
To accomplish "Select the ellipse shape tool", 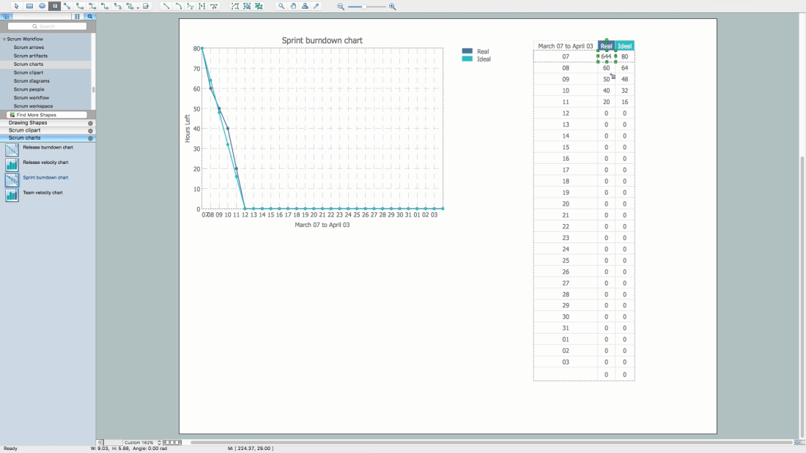I will pyautogui.click(x=42, y=6).
